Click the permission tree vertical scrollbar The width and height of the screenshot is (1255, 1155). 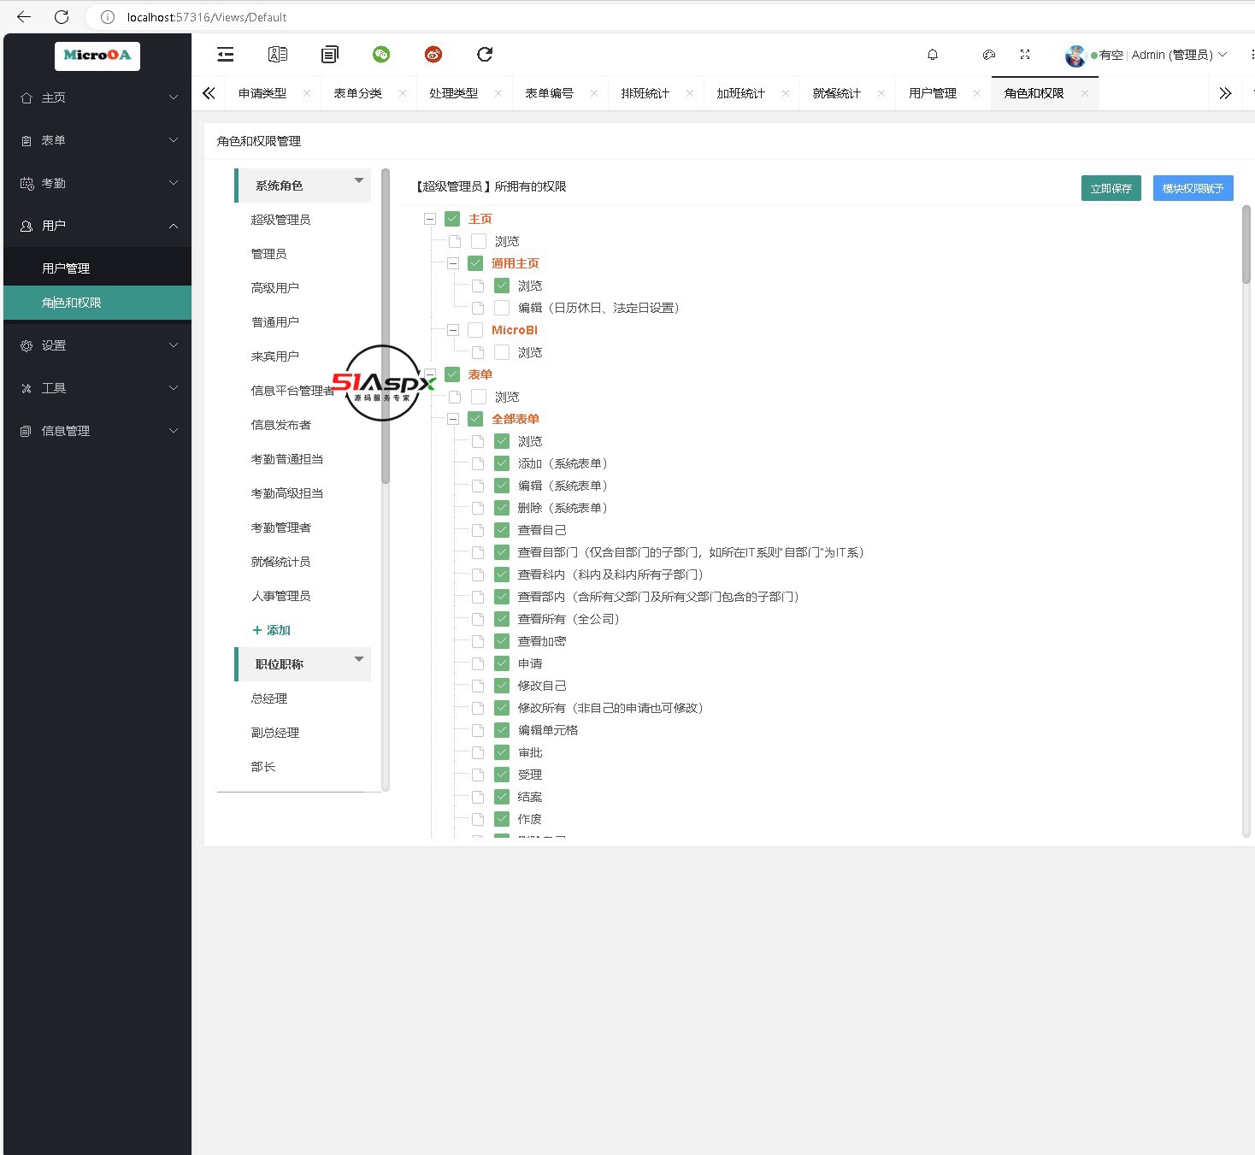1246,245
